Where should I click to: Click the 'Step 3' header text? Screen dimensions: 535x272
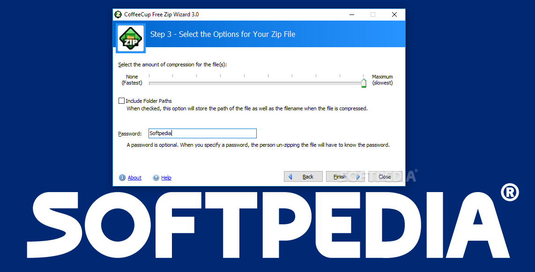[x=223, y=35]
